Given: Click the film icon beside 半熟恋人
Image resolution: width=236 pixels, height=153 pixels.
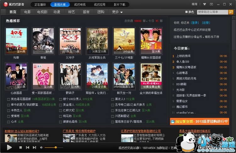Looking at the screenshot, I should coord(8,111).
